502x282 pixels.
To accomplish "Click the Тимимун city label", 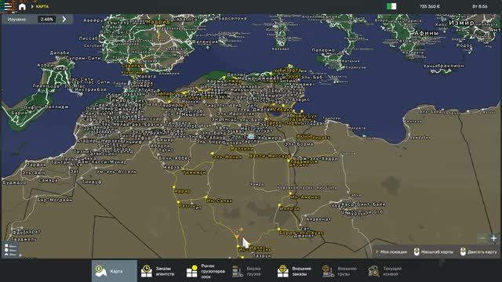I will pos(194,172).
